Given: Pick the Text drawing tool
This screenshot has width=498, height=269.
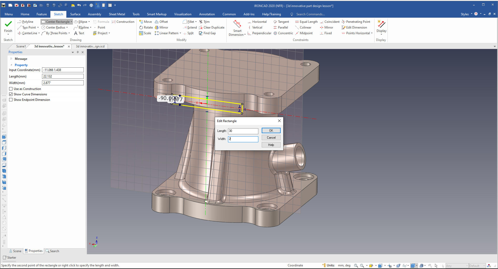Looking at the screenshot, I should [79, 33].
